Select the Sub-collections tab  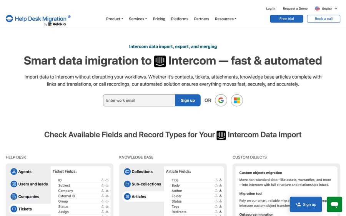point(143,184)
